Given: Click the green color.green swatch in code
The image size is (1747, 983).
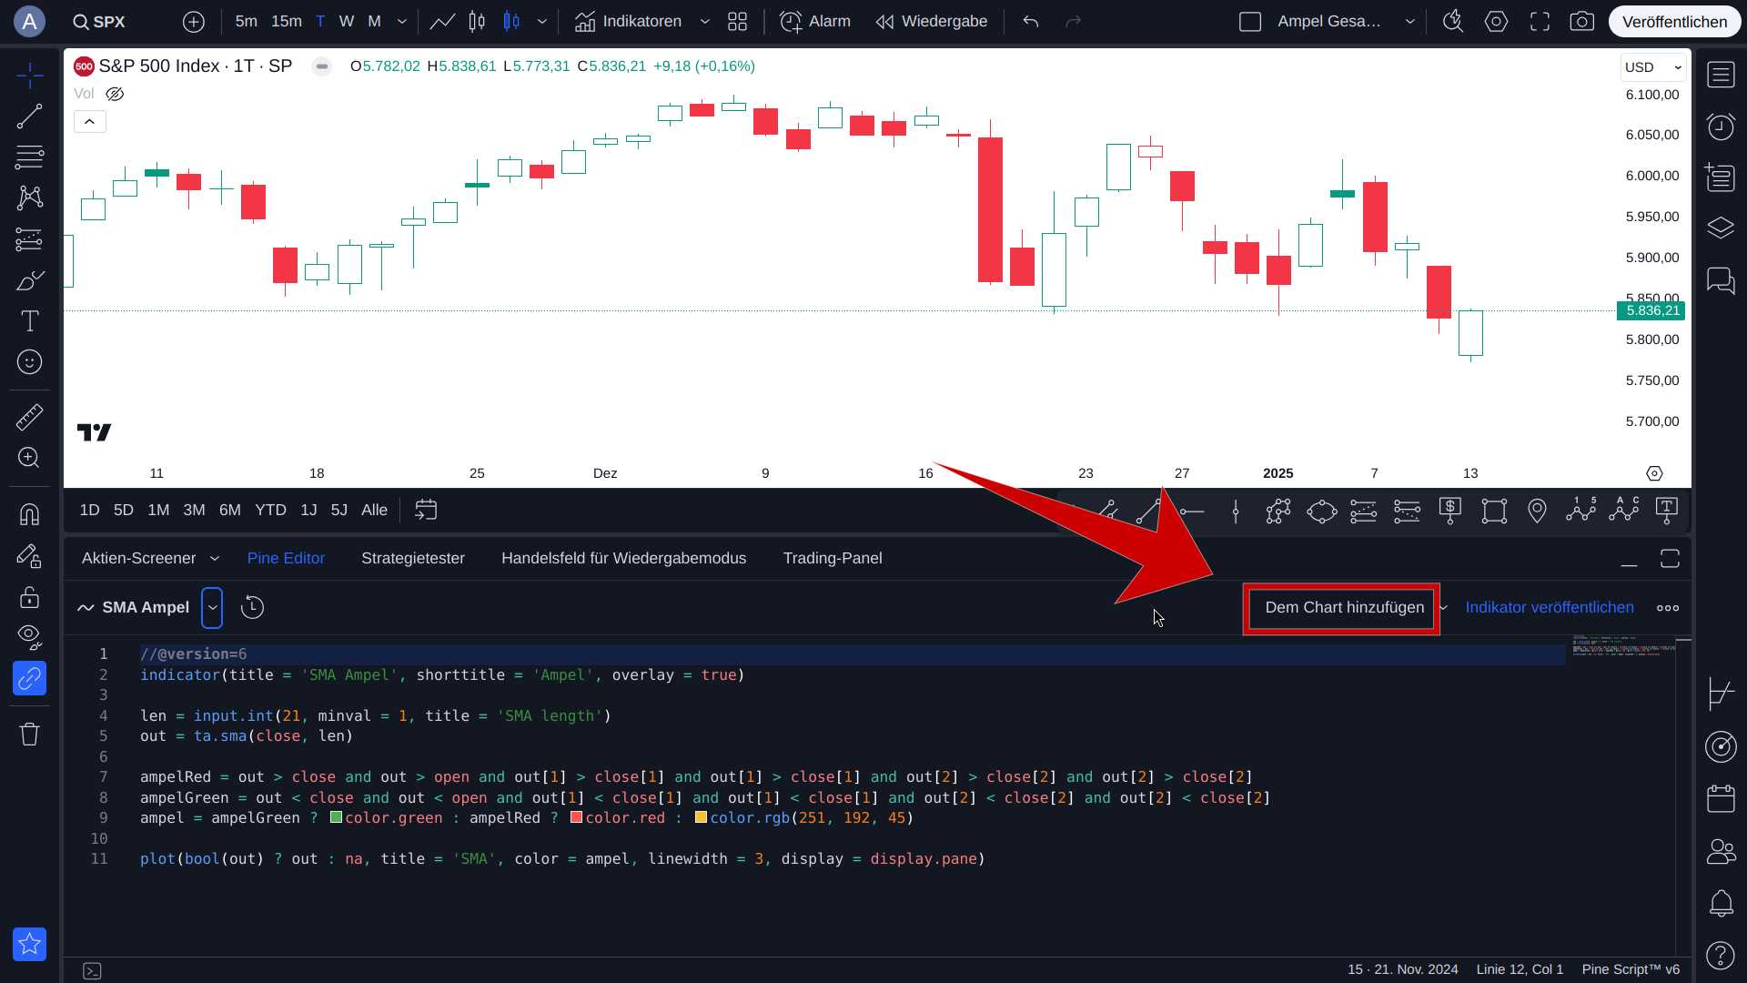Looking at the screenshot, I should click(x=336, y=817).
